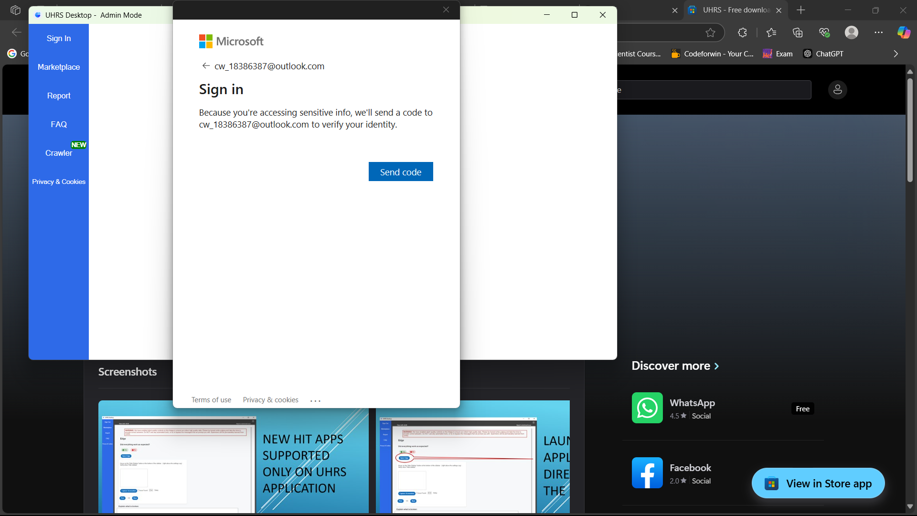This screenshot has height=516, width=917.
Task: Click the browser Extensions puzzle icon
Action: [742, 32]
